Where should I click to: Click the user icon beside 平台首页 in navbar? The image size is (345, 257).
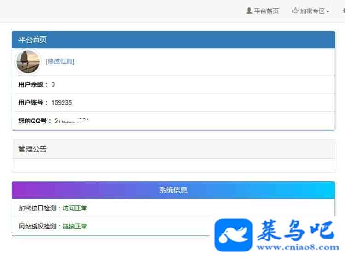pyautogui.click(x=249, y=11)
